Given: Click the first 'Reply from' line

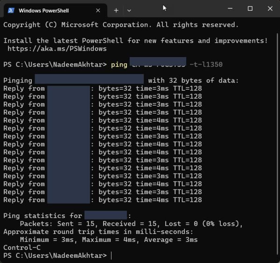Looking at the screenshot, I should [103, 88].
